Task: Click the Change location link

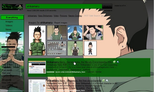Action: [x=9, y=50]
